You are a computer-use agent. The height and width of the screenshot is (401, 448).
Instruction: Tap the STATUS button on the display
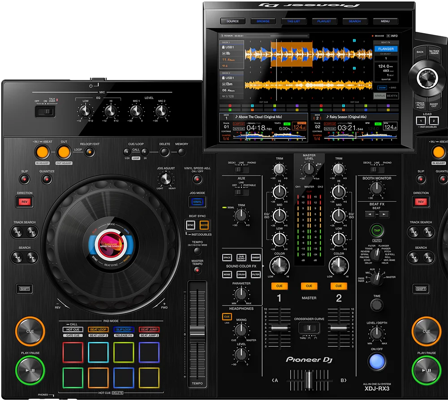click(380, 96)
